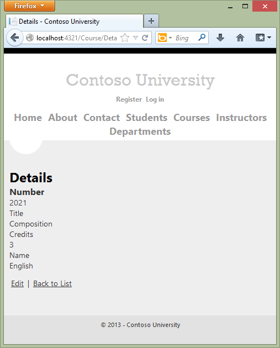Go back with the browser back arrow
Screen dimensions: 280x348
(15, 38)
